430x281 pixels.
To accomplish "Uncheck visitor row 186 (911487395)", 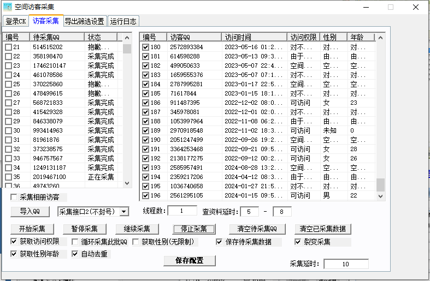I will click(x=146, y=103).
